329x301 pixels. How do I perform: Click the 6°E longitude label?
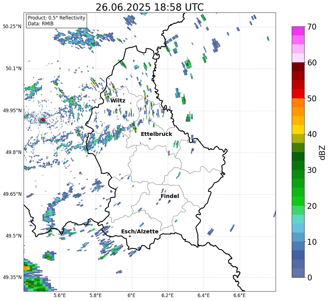pos(131,295)
